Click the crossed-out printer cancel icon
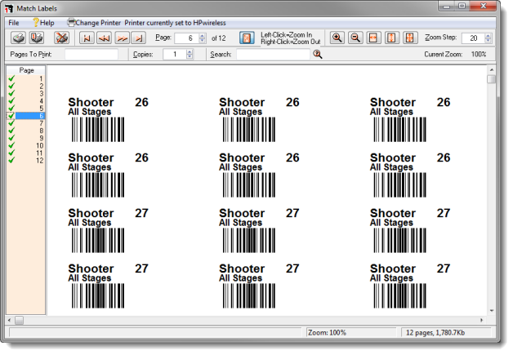The image size is (513, 355). [x=61, y=38]
